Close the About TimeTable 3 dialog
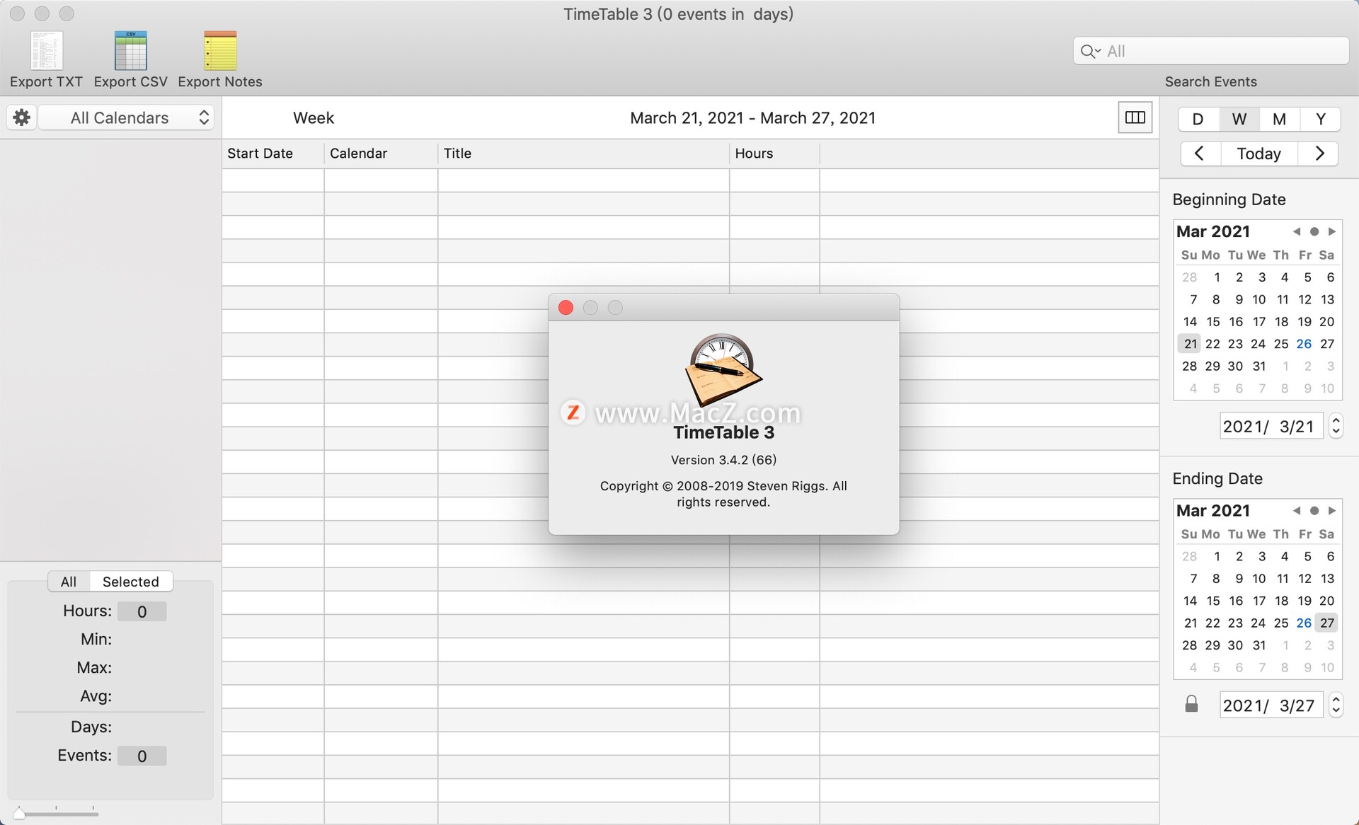Screen dimensions: 1359x825 click(x=566, y=307)
